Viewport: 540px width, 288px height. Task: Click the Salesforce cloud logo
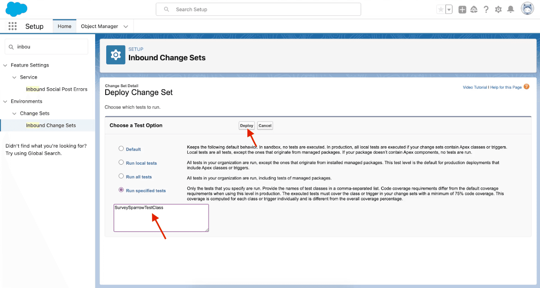(16, 9)
